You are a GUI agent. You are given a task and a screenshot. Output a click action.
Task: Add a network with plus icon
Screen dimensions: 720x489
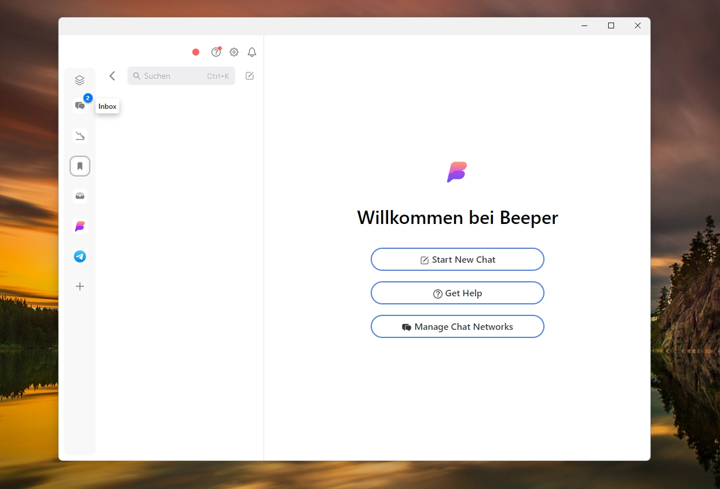[80, 286]
